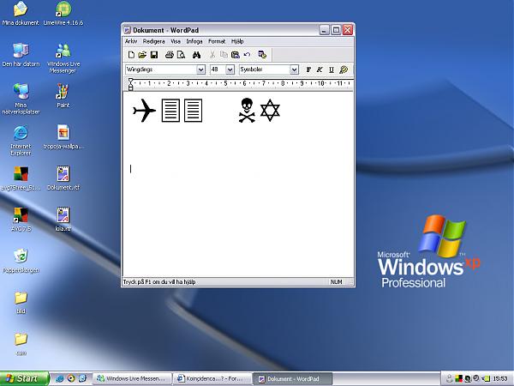Select the Paint desktop shortcut

pos(63,95)
